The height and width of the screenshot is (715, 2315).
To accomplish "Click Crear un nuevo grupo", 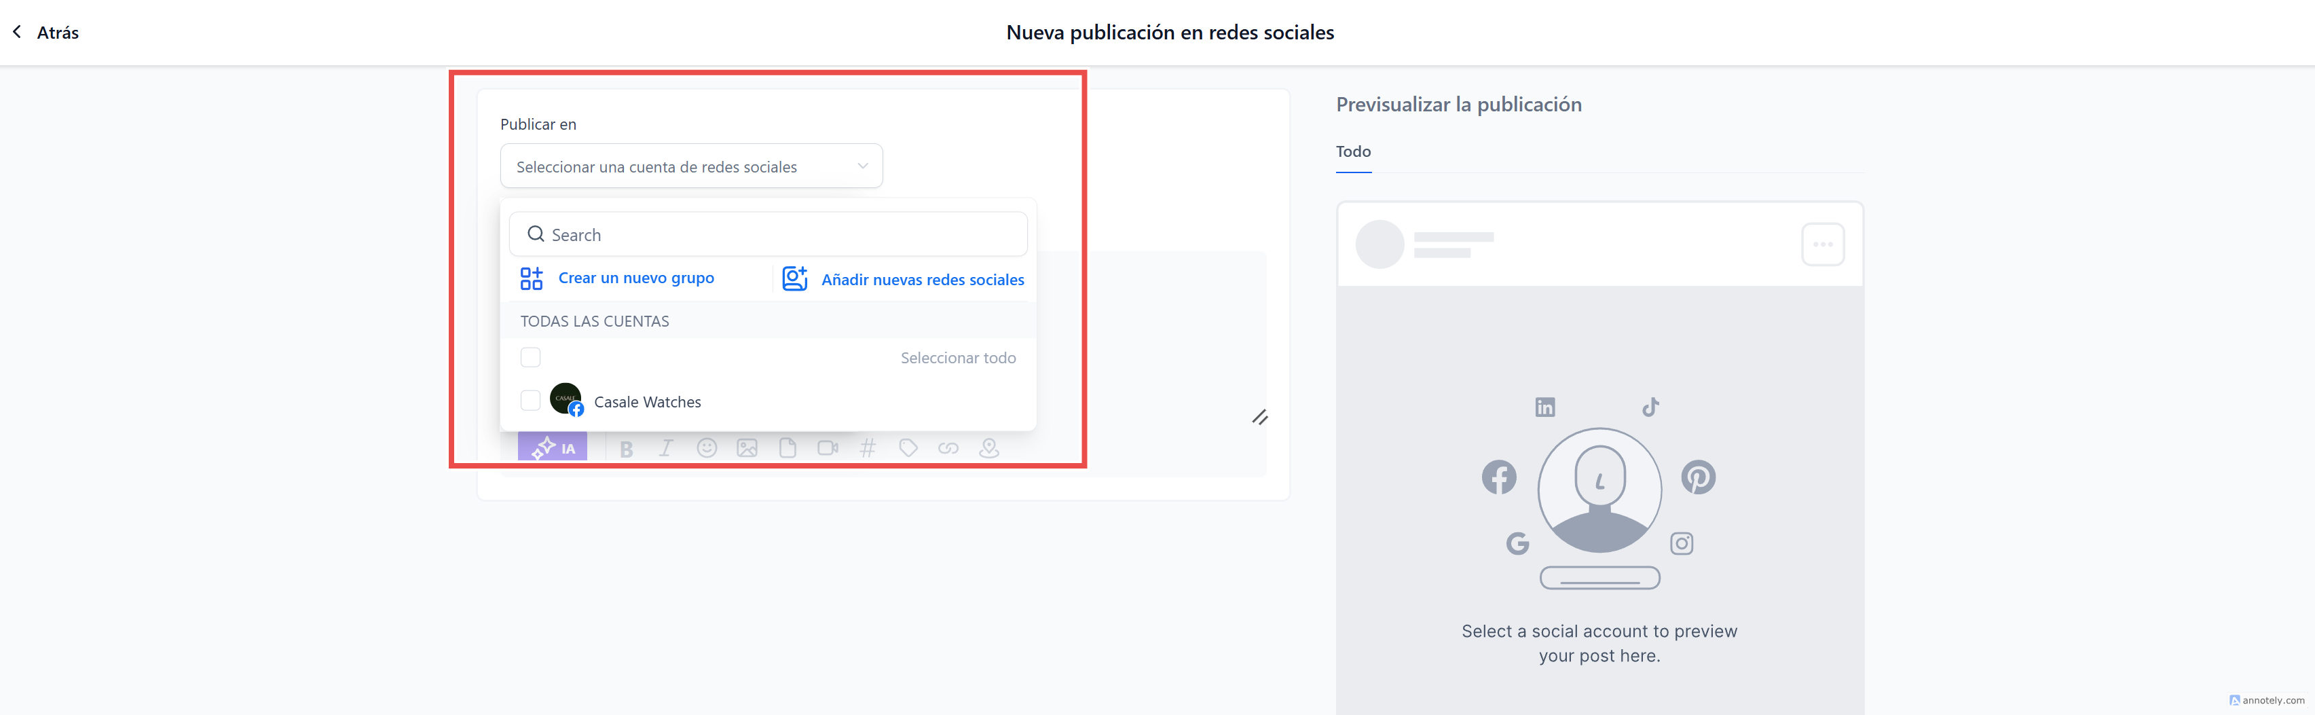I will 635,279.
